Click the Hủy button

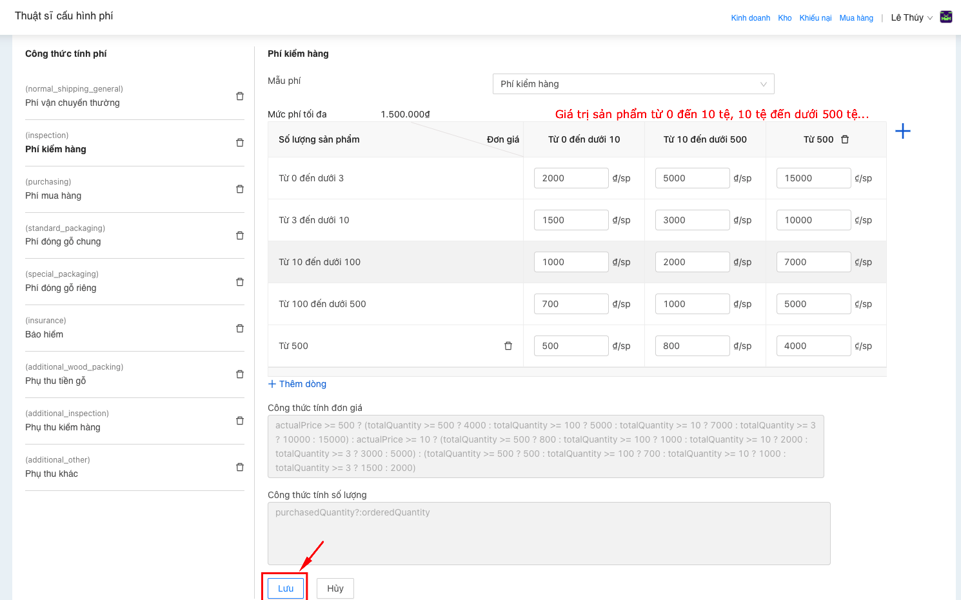click(x=335, y=588)
